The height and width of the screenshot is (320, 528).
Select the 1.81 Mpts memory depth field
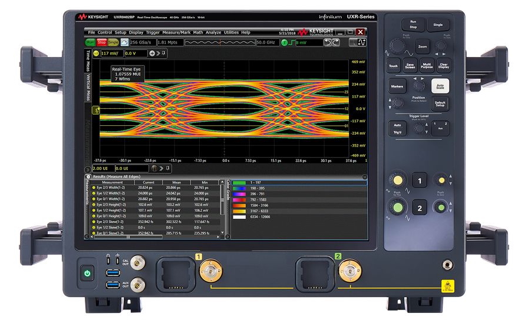click(170, 42)
